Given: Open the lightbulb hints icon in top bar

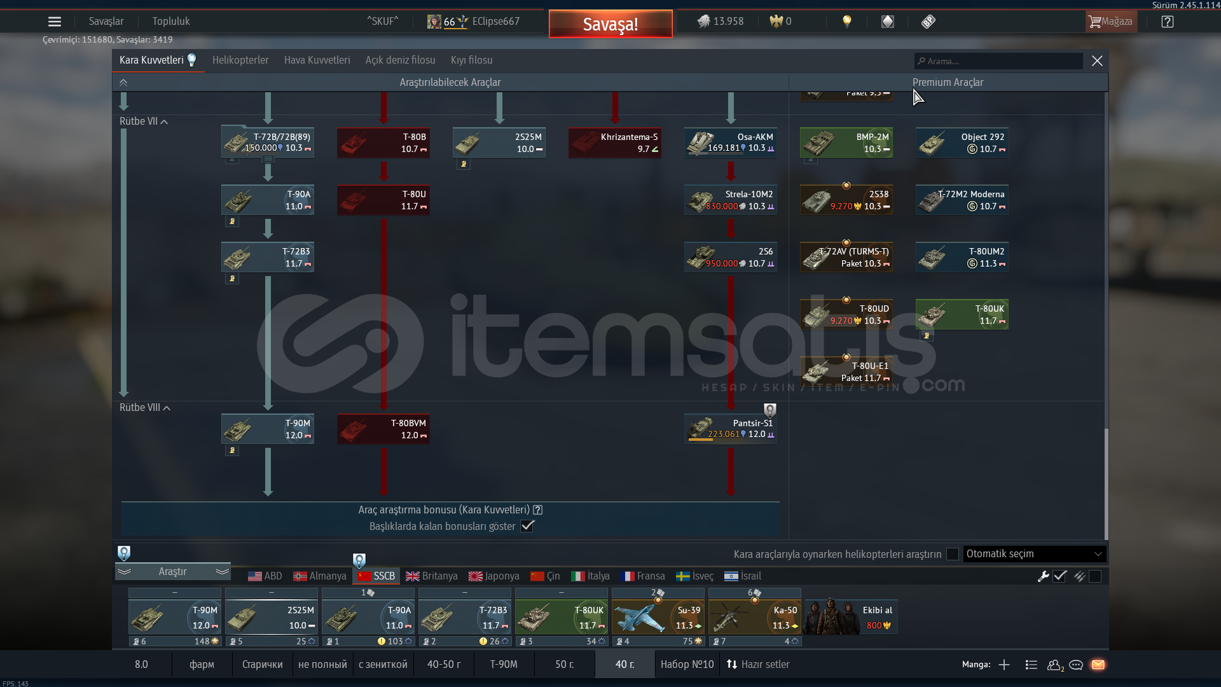Looking at the screenshot, I should 846,22.
